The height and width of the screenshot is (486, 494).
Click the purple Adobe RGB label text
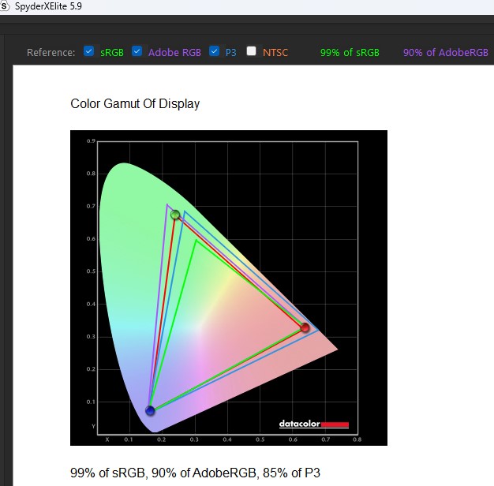click(174, 53)
